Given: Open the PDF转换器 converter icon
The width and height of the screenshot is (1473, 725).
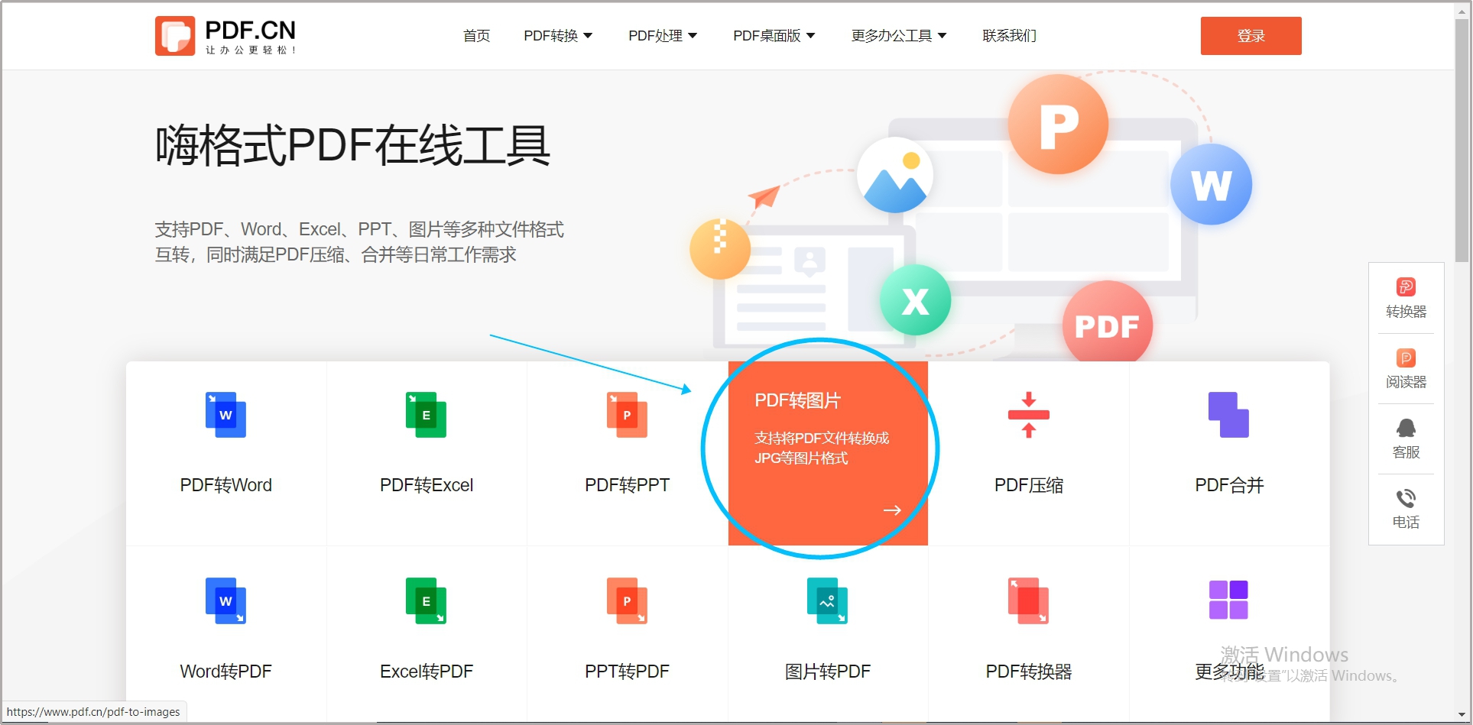Looking at the screenshot, I should [x=1028, y=600].
